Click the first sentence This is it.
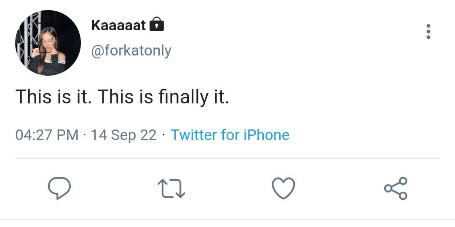The width and height of the screenshot is (455, 227). [x=54, y=97]
